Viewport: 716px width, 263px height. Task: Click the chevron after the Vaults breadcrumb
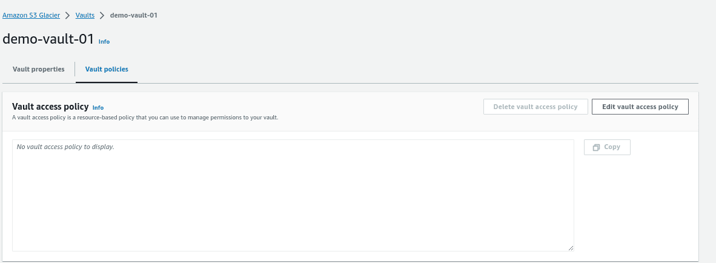(x=102, y=16)
